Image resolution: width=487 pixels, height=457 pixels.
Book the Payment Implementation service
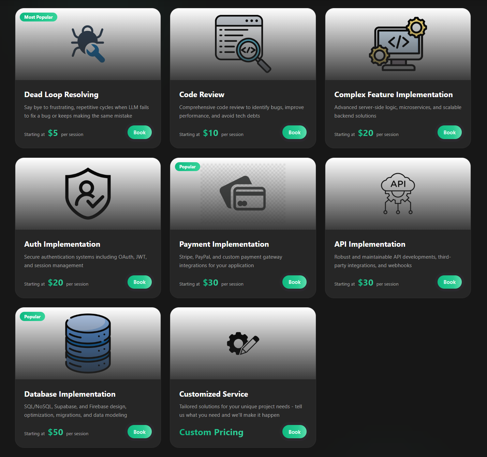294,282
